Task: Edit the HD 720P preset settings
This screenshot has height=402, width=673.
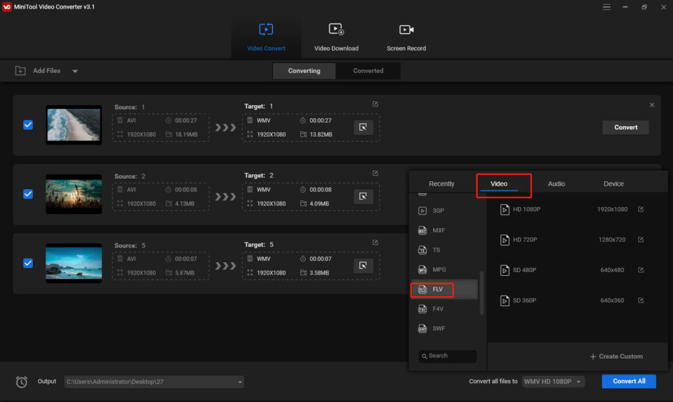Action: pos(641,240)
